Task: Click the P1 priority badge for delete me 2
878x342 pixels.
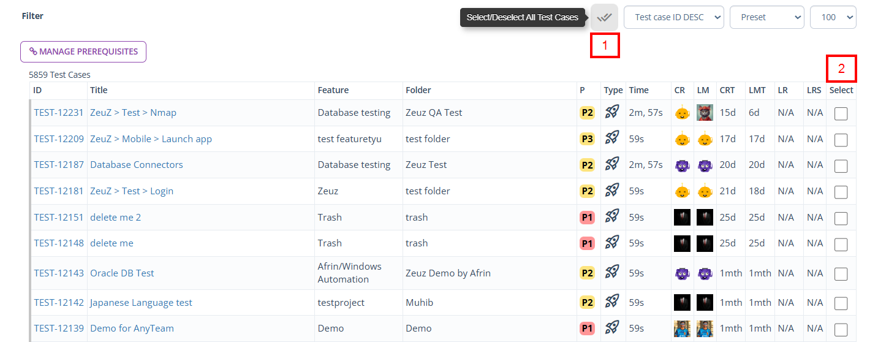Action: [x=587, y=218]
